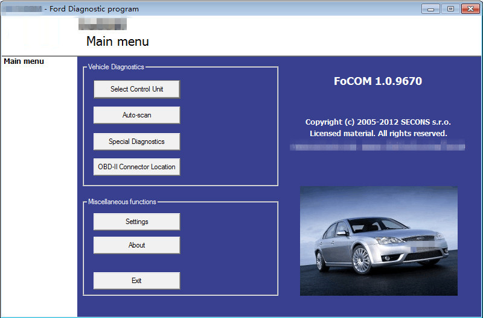
Task: Click the Miscellaneous functions group label
Action: tap(122, 202)
